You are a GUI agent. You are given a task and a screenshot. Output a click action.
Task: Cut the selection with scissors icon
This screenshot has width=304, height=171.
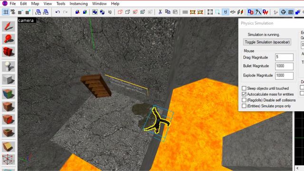pos(160,12)
